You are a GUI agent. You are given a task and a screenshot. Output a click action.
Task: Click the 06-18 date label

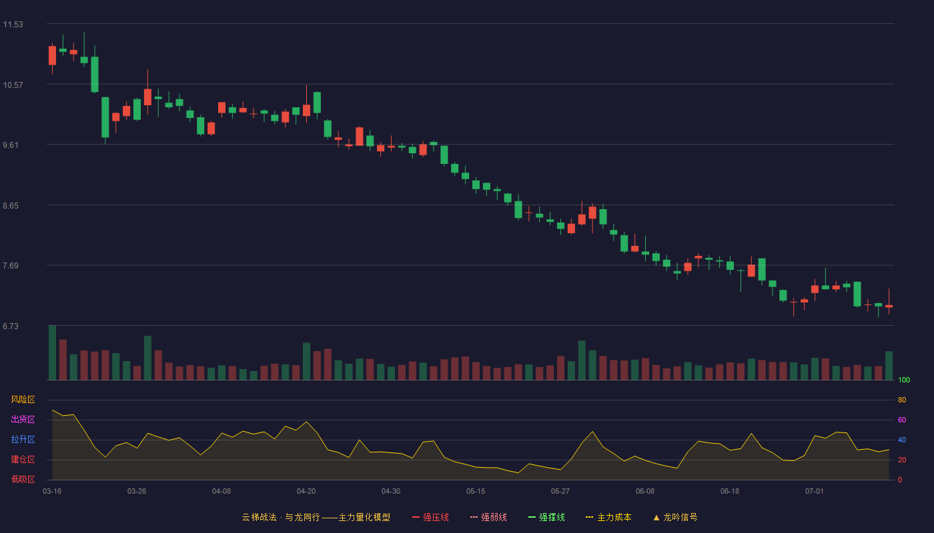(730, 491)
